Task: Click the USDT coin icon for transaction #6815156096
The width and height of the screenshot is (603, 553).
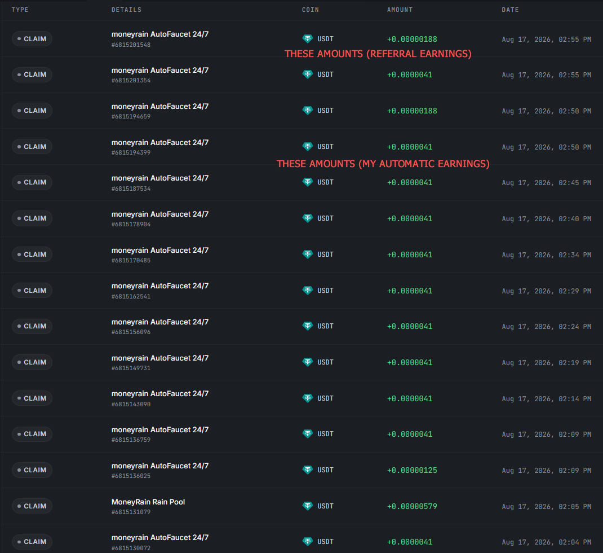Action: click(308, 326)
